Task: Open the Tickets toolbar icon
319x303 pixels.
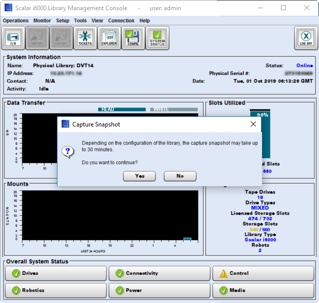Action: [85, 38]
